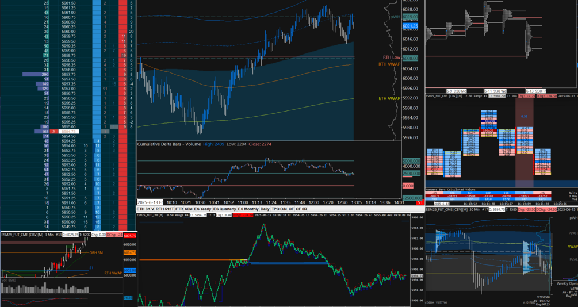Select the blue 6003.00 price label
The image size is (578, 307).
pyautogui.click(x=130, y=270)
